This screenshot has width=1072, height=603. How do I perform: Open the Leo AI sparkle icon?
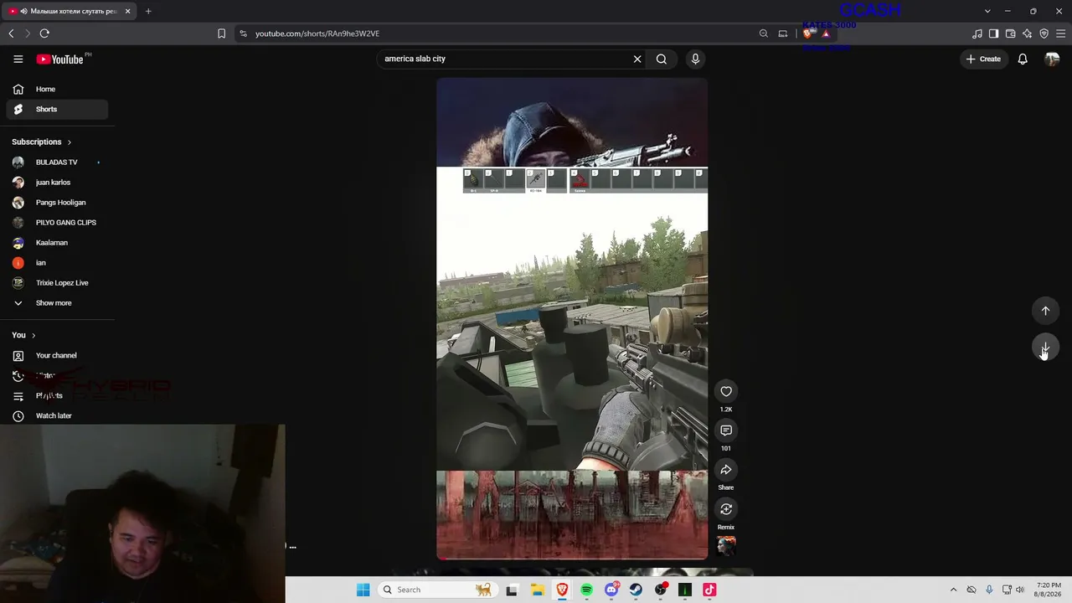[x=1027, y=33]
